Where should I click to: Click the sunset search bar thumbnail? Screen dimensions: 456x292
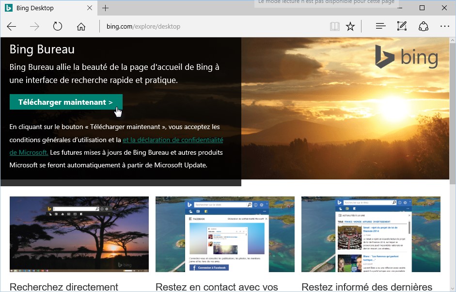coord(79,234)
